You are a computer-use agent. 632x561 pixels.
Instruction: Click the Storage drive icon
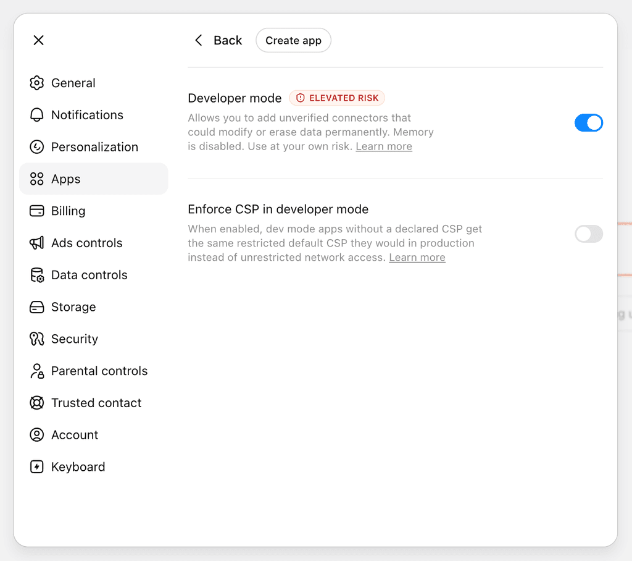click(x=36, y=306)
